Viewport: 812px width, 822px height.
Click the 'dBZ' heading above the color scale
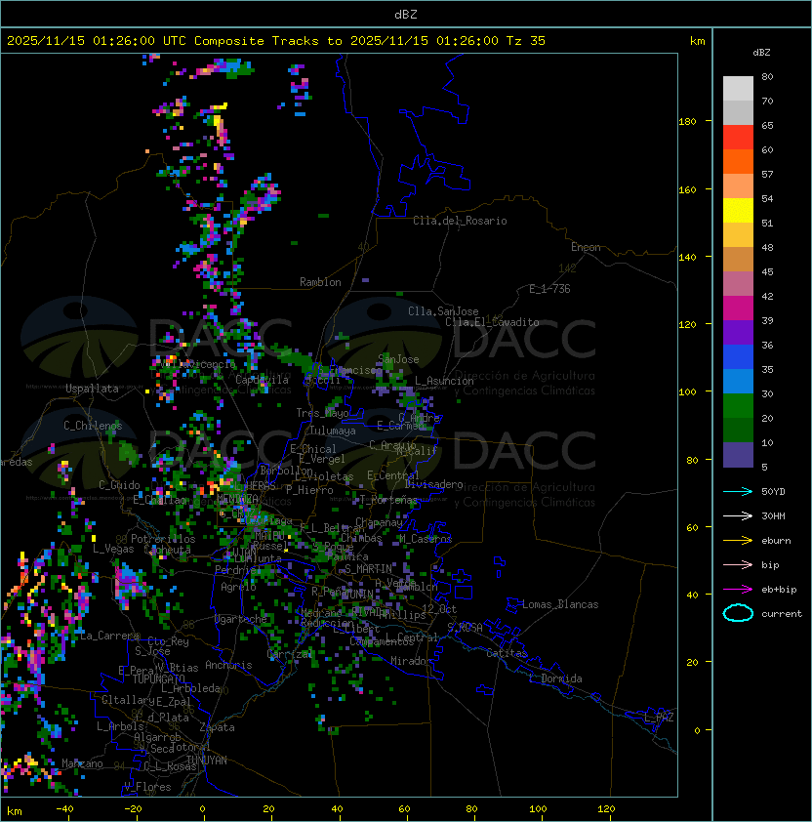point(761,53)
